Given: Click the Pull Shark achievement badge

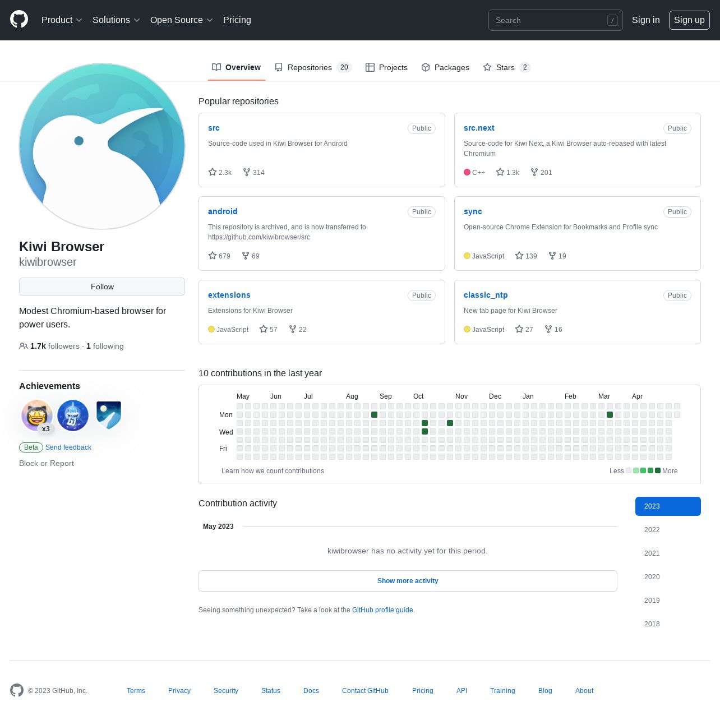Looking at the screenshot, I should click(x=73, y=415).
